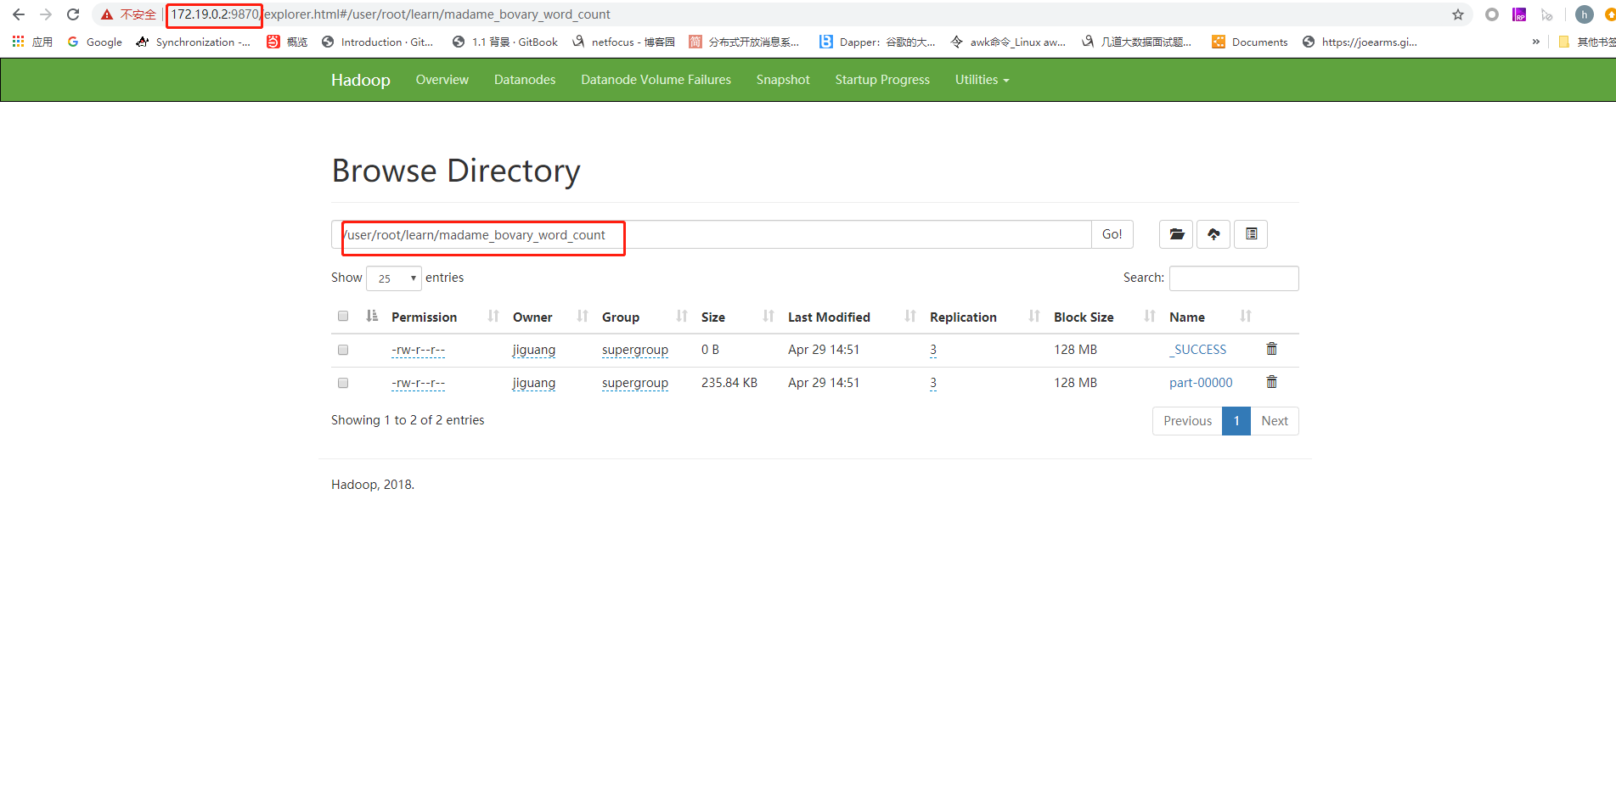This screenshot has width=1616, height=792.
Task: Open the other-bookmarks folder in the bookmarks bar
Action: coord(1586,42)
